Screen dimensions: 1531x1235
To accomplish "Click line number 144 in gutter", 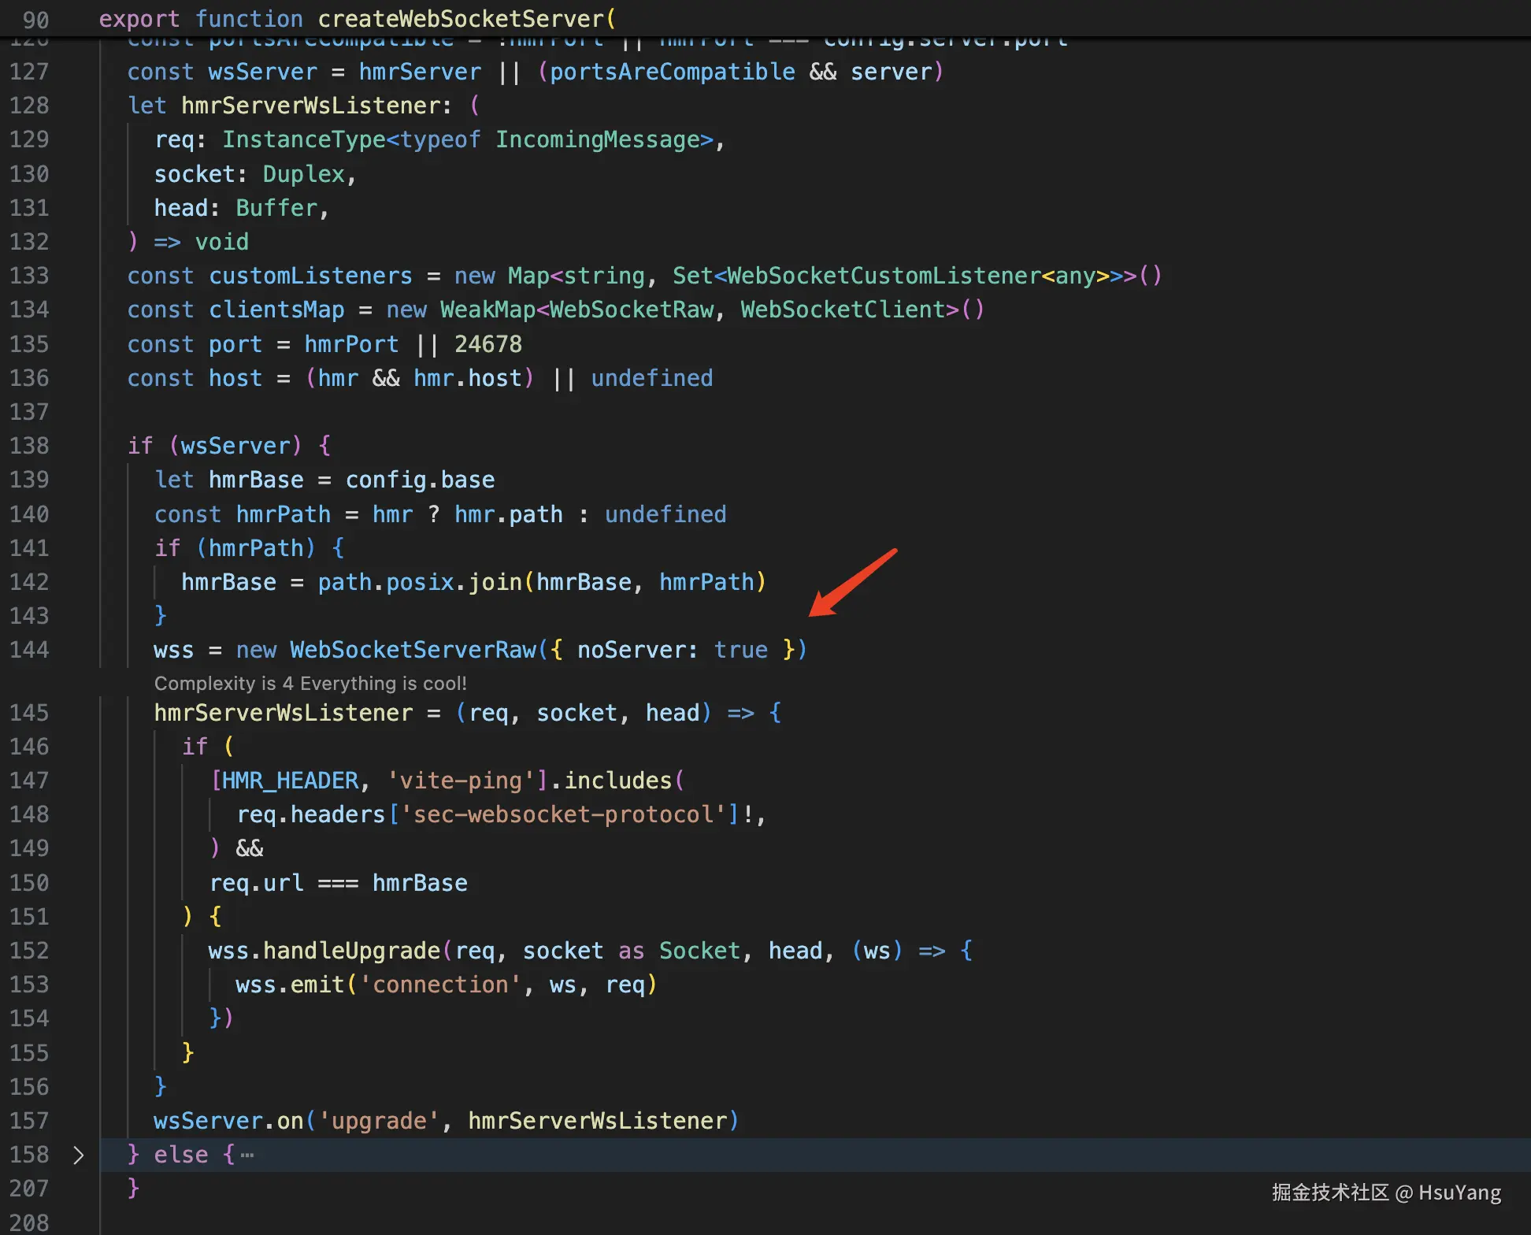I will point(29,650).
